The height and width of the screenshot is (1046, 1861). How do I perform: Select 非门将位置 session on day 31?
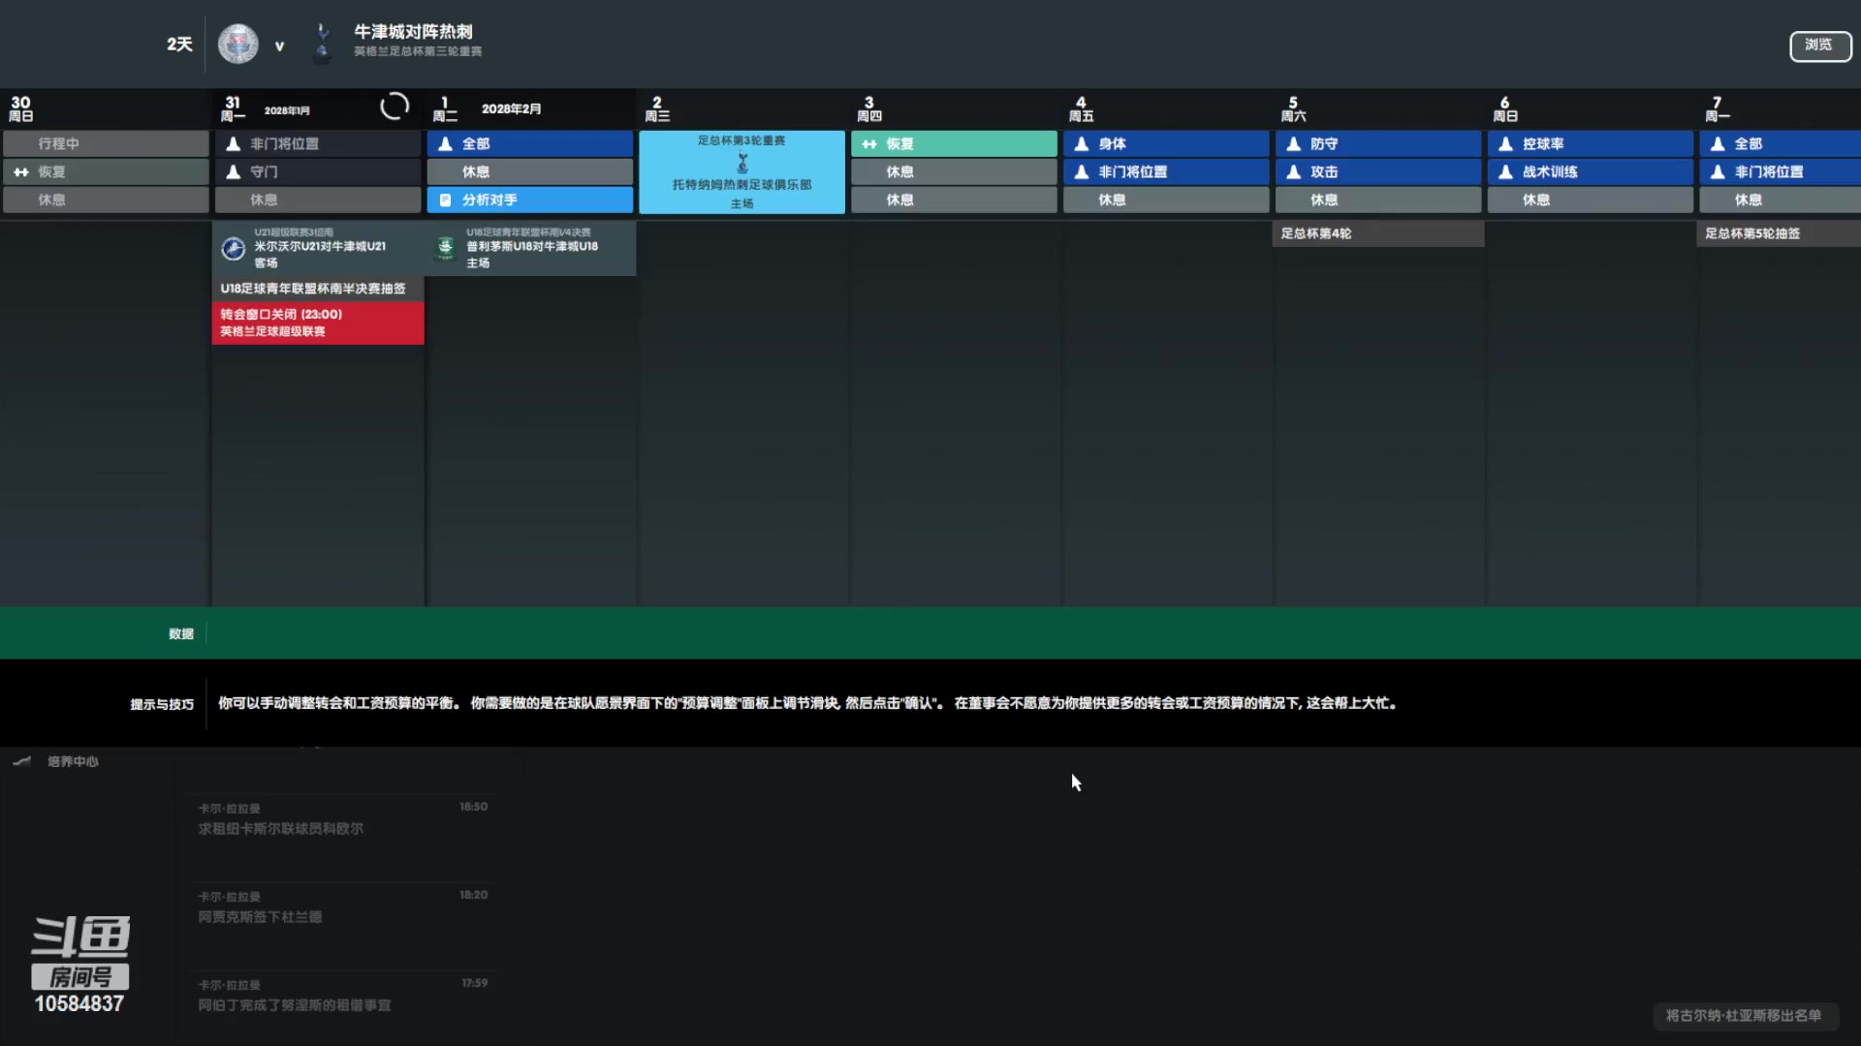[318, 143]
